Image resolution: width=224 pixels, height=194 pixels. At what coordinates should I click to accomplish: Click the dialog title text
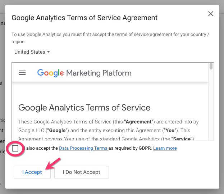[x=84, y=18]
